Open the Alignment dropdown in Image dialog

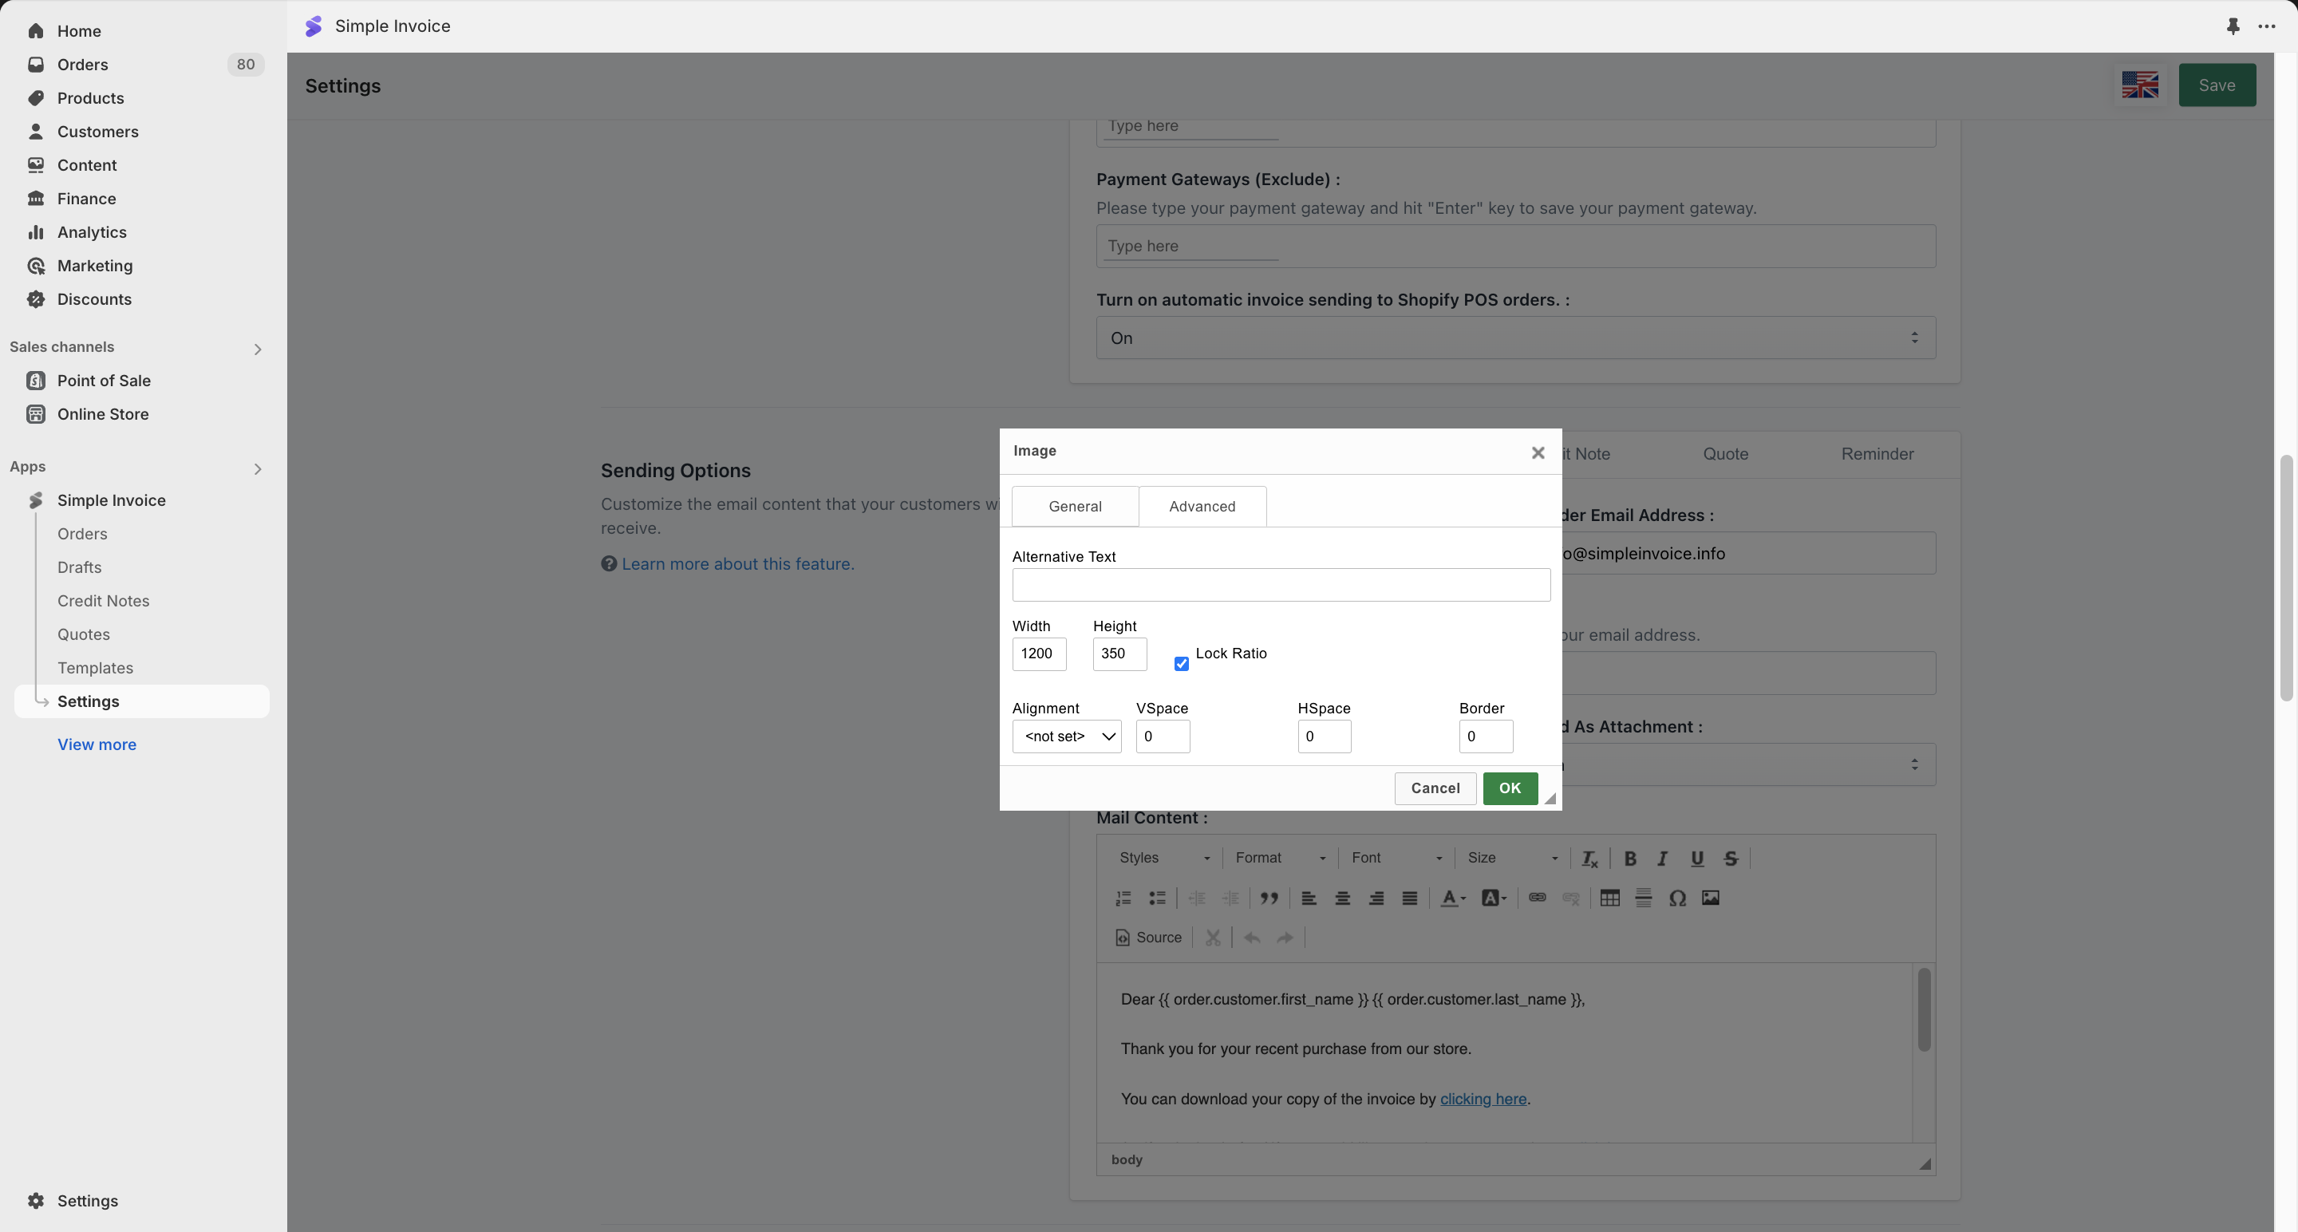(x=1066, y=736)
